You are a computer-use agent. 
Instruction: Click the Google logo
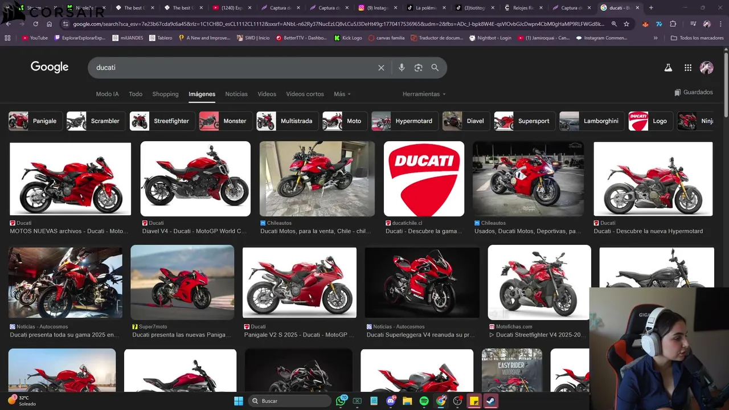point(50,67)
